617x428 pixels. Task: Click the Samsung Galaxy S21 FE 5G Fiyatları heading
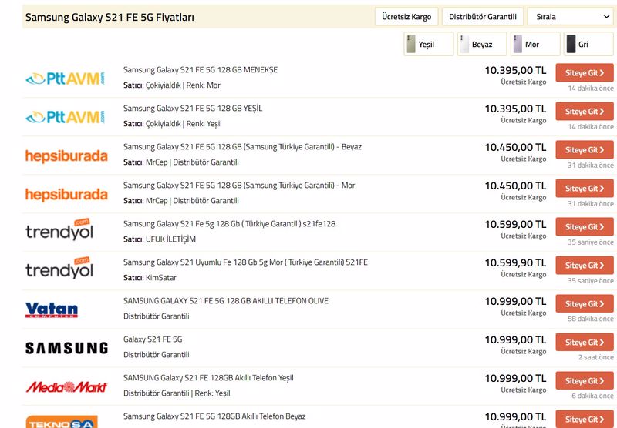[x=110, y=17]
